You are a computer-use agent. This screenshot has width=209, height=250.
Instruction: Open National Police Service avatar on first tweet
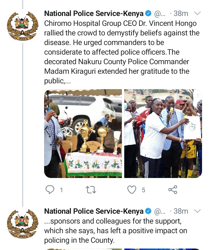click(x=22, y=26)
